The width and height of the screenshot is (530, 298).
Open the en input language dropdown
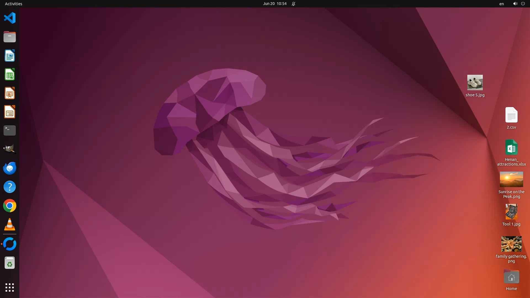click(x=501, y=4)
